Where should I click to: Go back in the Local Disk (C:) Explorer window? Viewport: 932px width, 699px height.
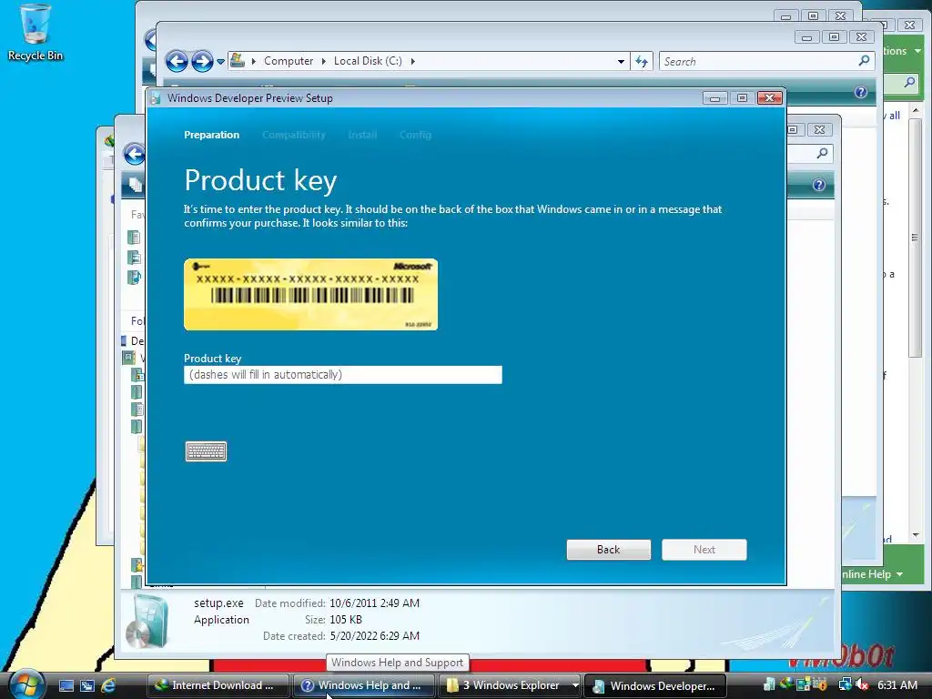click(x=177, y=61)
